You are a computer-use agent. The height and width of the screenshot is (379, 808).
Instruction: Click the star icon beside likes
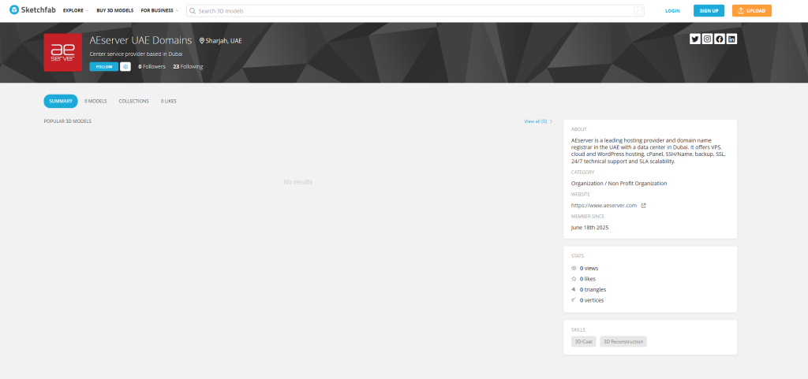pyautogui.click(x=574, y=279)
